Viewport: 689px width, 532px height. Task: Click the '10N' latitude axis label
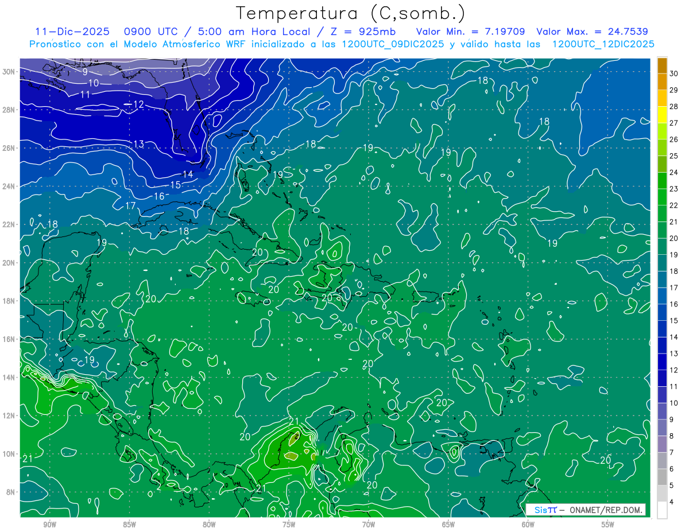click(9, 454)
